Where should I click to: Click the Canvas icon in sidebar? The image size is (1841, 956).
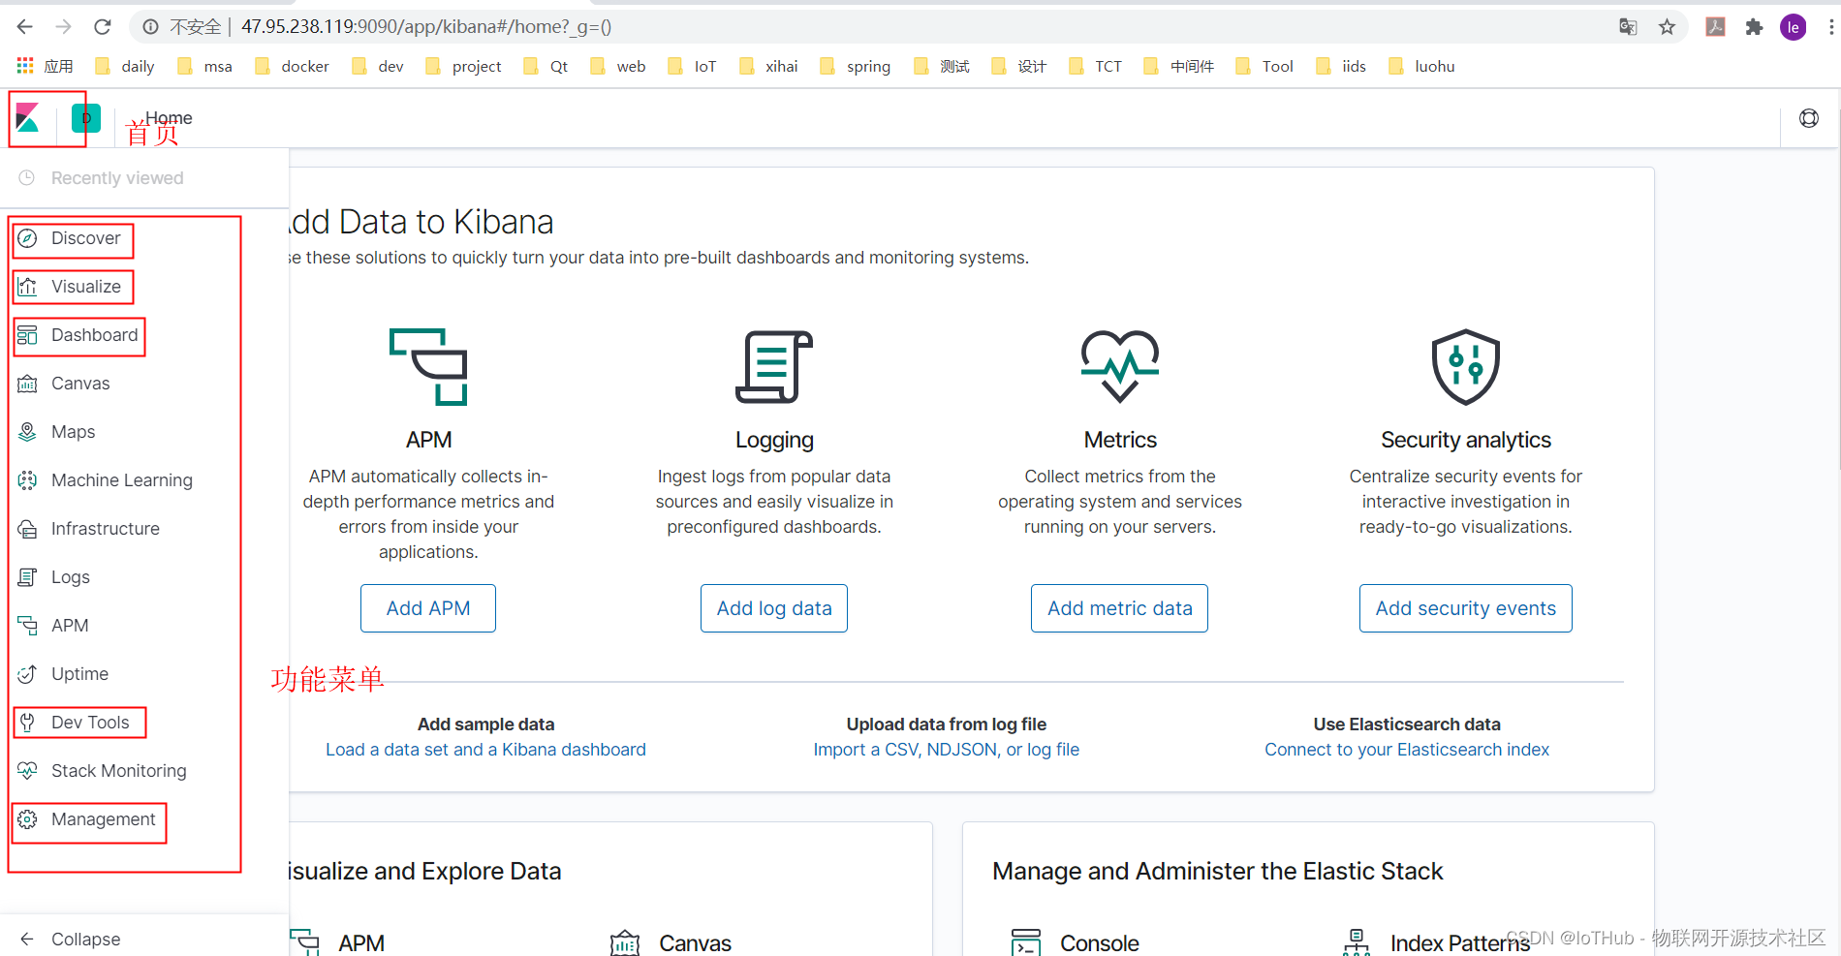[x=28, y=384]
